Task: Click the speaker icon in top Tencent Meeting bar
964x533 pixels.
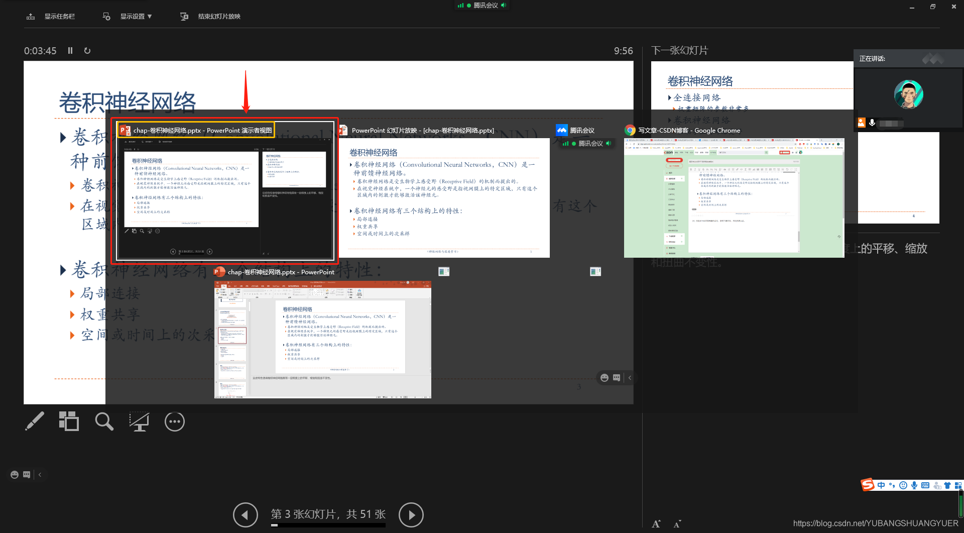Action: (504, 5)
